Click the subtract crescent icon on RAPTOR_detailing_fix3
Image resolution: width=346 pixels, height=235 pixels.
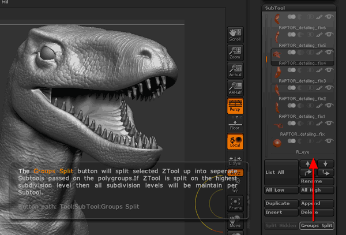(300, 70)
